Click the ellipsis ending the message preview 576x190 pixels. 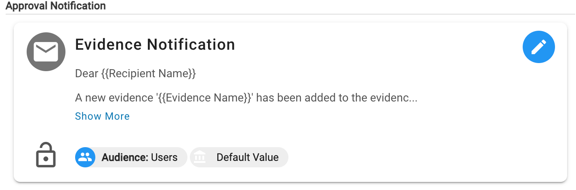coord(413,99)
